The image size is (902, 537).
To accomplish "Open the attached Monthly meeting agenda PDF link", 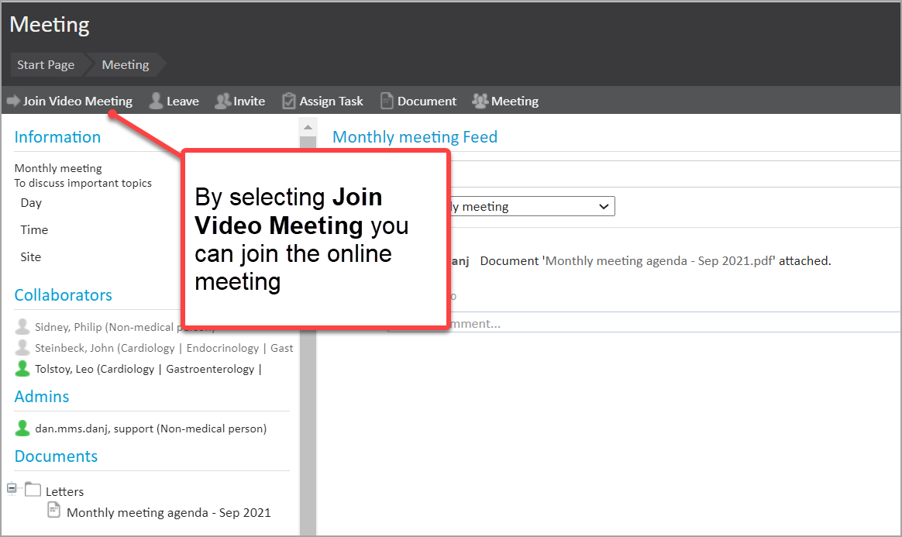I will tap(660, 261).
